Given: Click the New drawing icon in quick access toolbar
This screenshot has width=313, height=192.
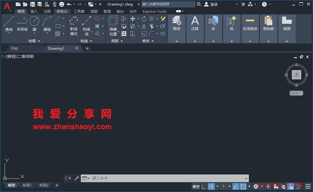Looking at the screenshot, I should [x=18, y=4].
